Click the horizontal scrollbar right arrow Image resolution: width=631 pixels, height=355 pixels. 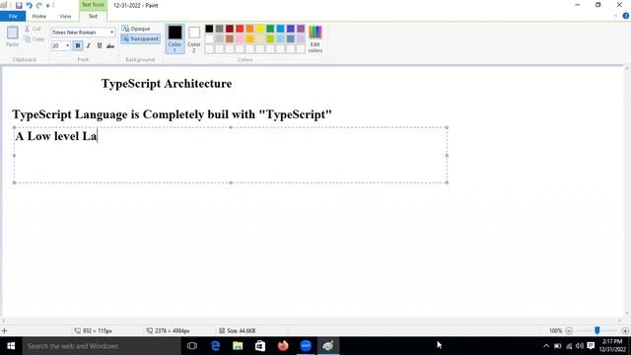click(619, 320)
